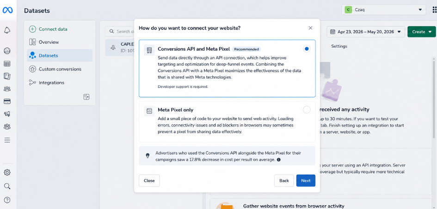Open the Czaq account dropdown
Viewport: 437px width, 209px height.
pos(383,10)
